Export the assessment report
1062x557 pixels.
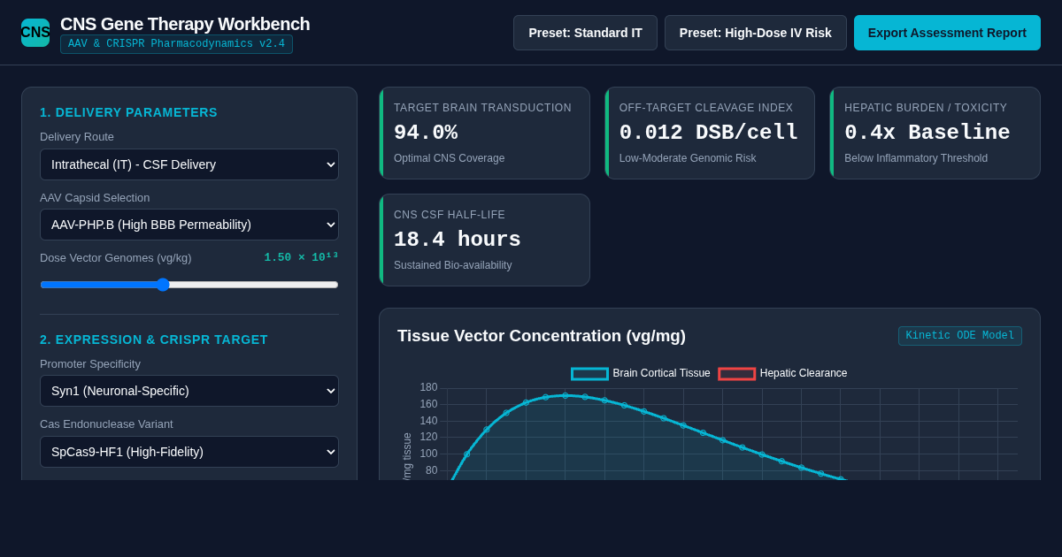click(947, 33)
